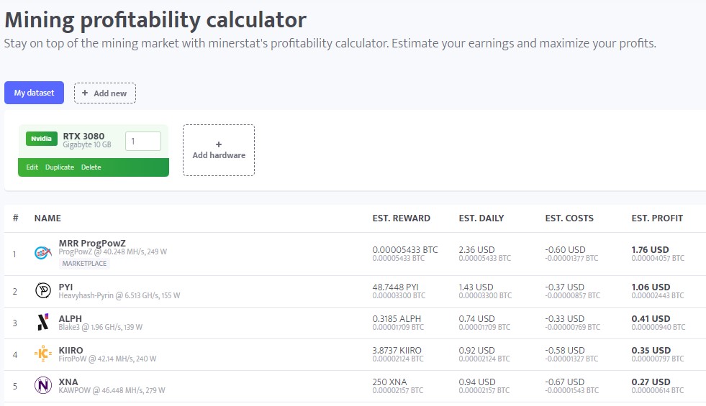The image size is (706, 406).
Task: Open the KIIRO coin name
Action: [71, 350]
